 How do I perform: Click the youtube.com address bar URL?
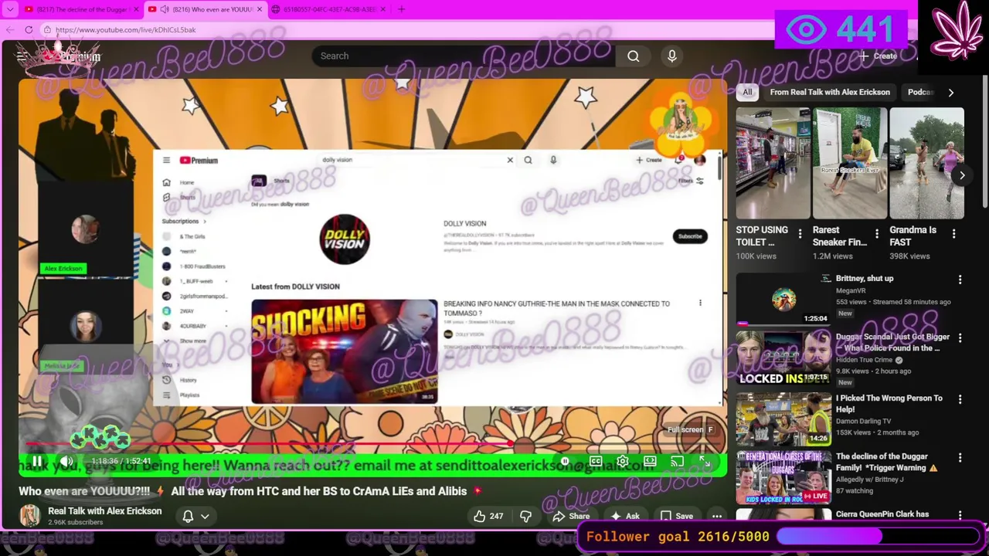point(125,29)
